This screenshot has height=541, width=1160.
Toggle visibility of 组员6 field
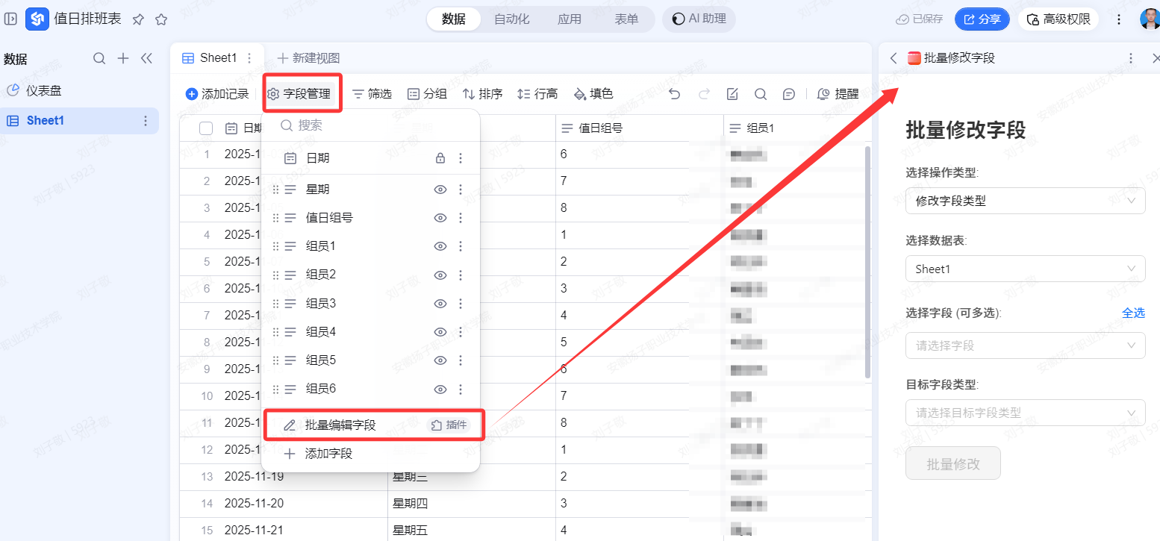coord(440,389)
